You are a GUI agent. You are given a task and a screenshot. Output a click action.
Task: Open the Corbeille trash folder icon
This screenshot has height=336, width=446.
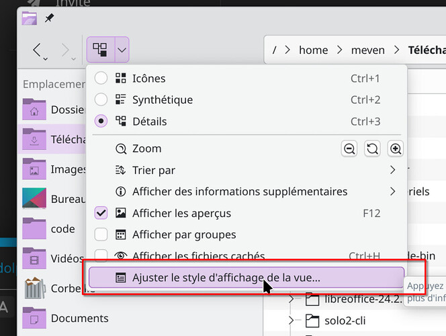[34, 288]
